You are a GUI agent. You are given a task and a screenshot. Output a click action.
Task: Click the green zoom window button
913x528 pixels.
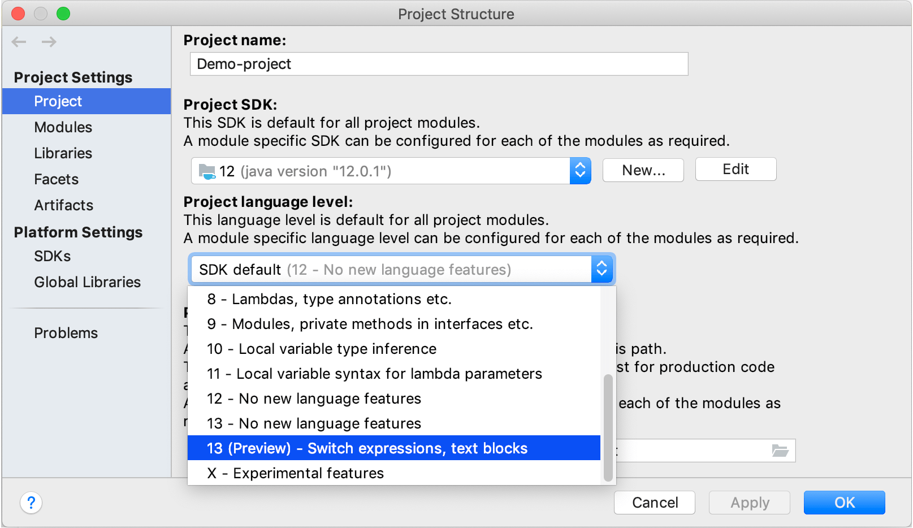pos(63,14)
